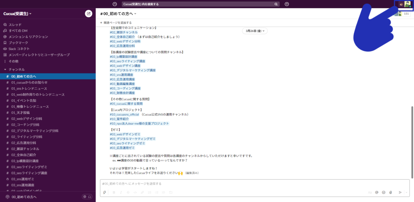Image resolution: width=414 pixels, height=202 pixels.
Task: Open message link #05_cucuaに関する質問
Action: (127, 104)
